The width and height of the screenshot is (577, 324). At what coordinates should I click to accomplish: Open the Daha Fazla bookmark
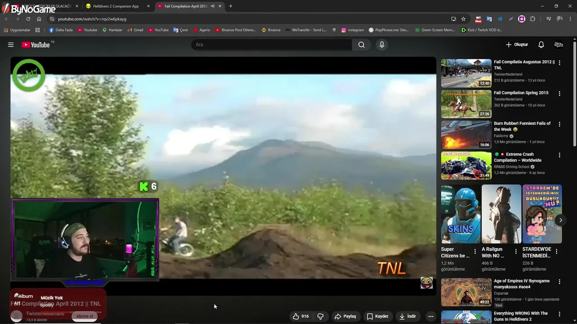pos(60,30)
